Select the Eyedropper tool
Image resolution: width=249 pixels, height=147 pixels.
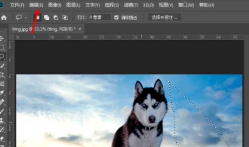click(2, 93)
